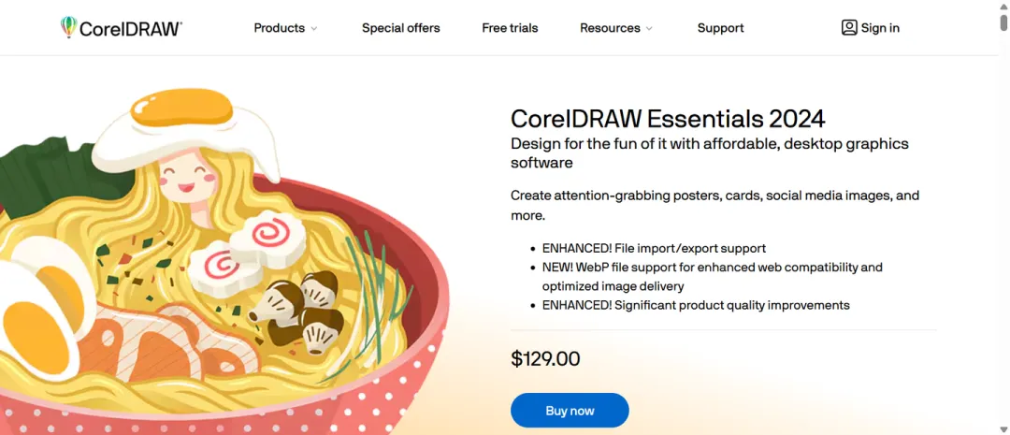Expand the Products dropdown chevron
Image resolution: width=1010 pixels, height=435 pixels.
point(314,29)
